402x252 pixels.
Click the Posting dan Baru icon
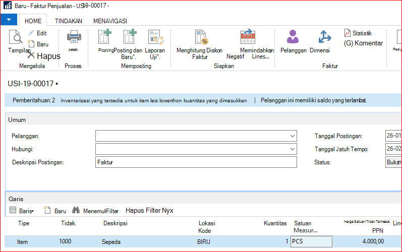click(x=130, y=37)
